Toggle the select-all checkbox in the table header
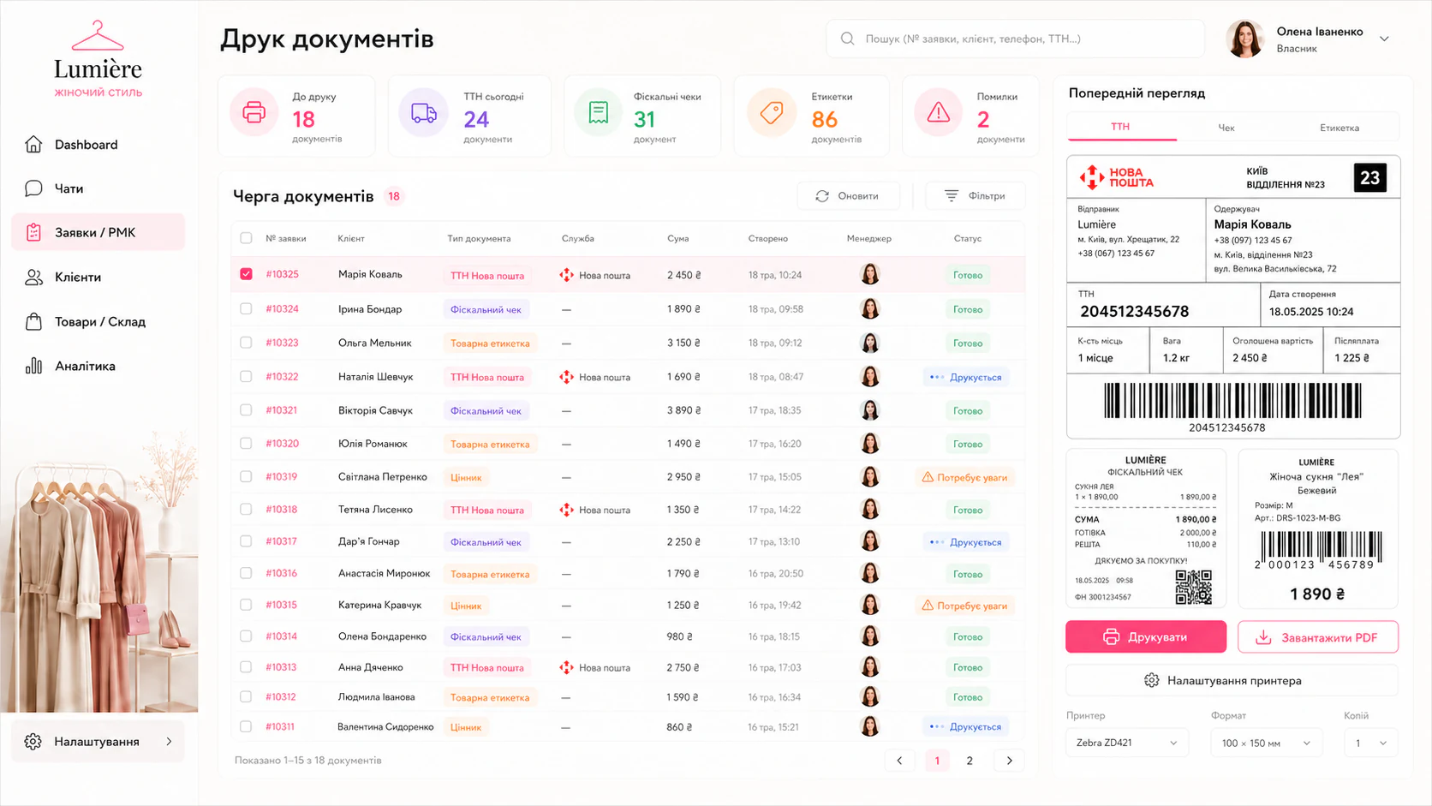This screenshot has height=806, width=1432. [246, 238]
